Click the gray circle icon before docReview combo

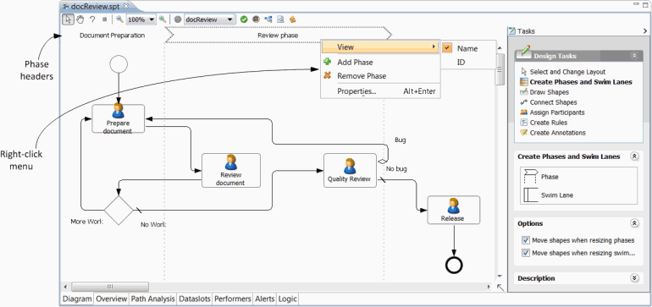[178, 19]
